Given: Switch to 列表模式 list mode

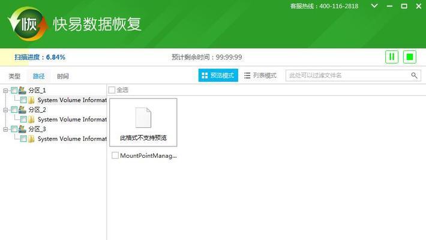Looking at the screenshot, I should click(260, 75).
